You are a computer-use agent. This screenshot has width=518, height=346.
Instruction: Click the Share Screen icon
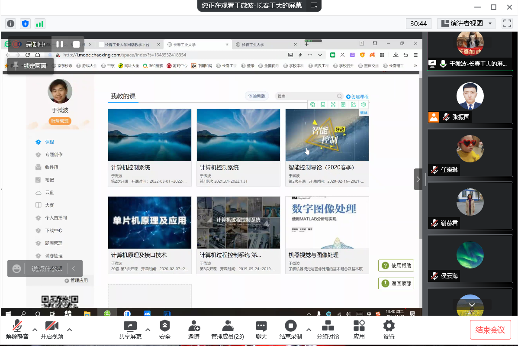tap(130, 327)
